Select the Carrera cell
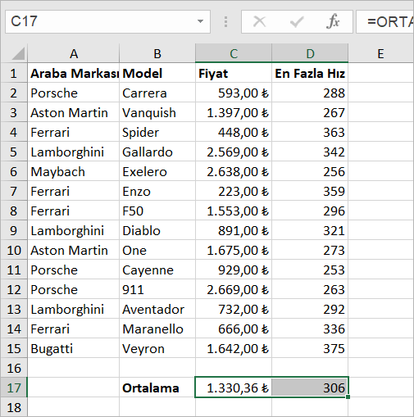 [x=157, y=93]
